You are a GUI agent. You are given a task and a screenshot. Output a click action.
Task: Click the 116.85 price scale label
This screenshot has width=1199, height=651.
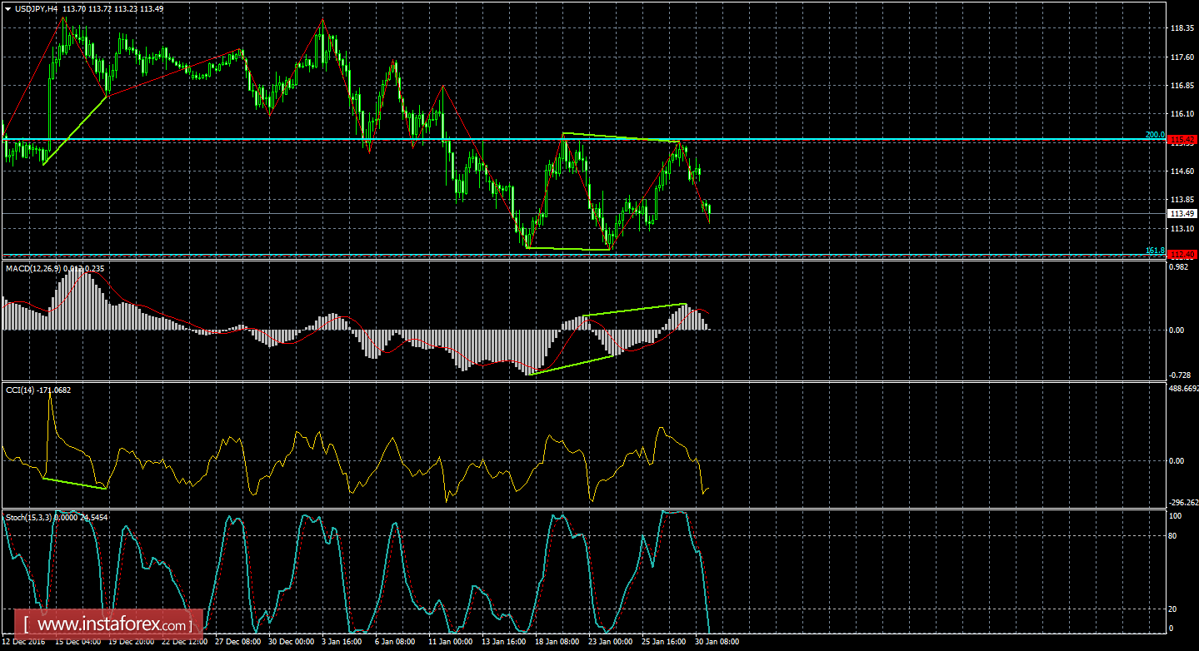tap(1182, 85)
